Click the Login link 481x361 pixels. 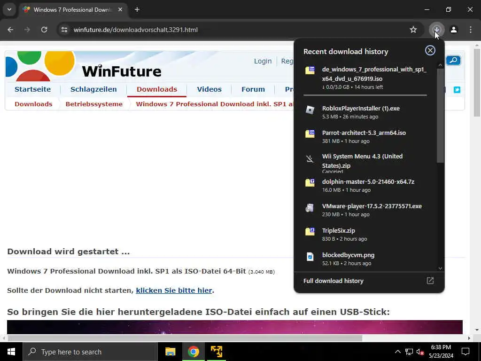coord(263,61)
